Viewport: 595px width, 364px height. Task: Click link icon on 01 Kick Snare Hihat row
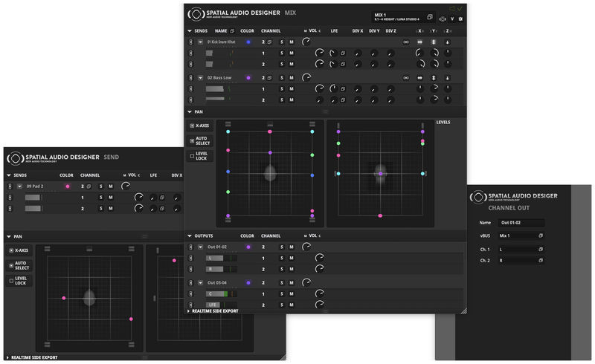click(406, 42)
